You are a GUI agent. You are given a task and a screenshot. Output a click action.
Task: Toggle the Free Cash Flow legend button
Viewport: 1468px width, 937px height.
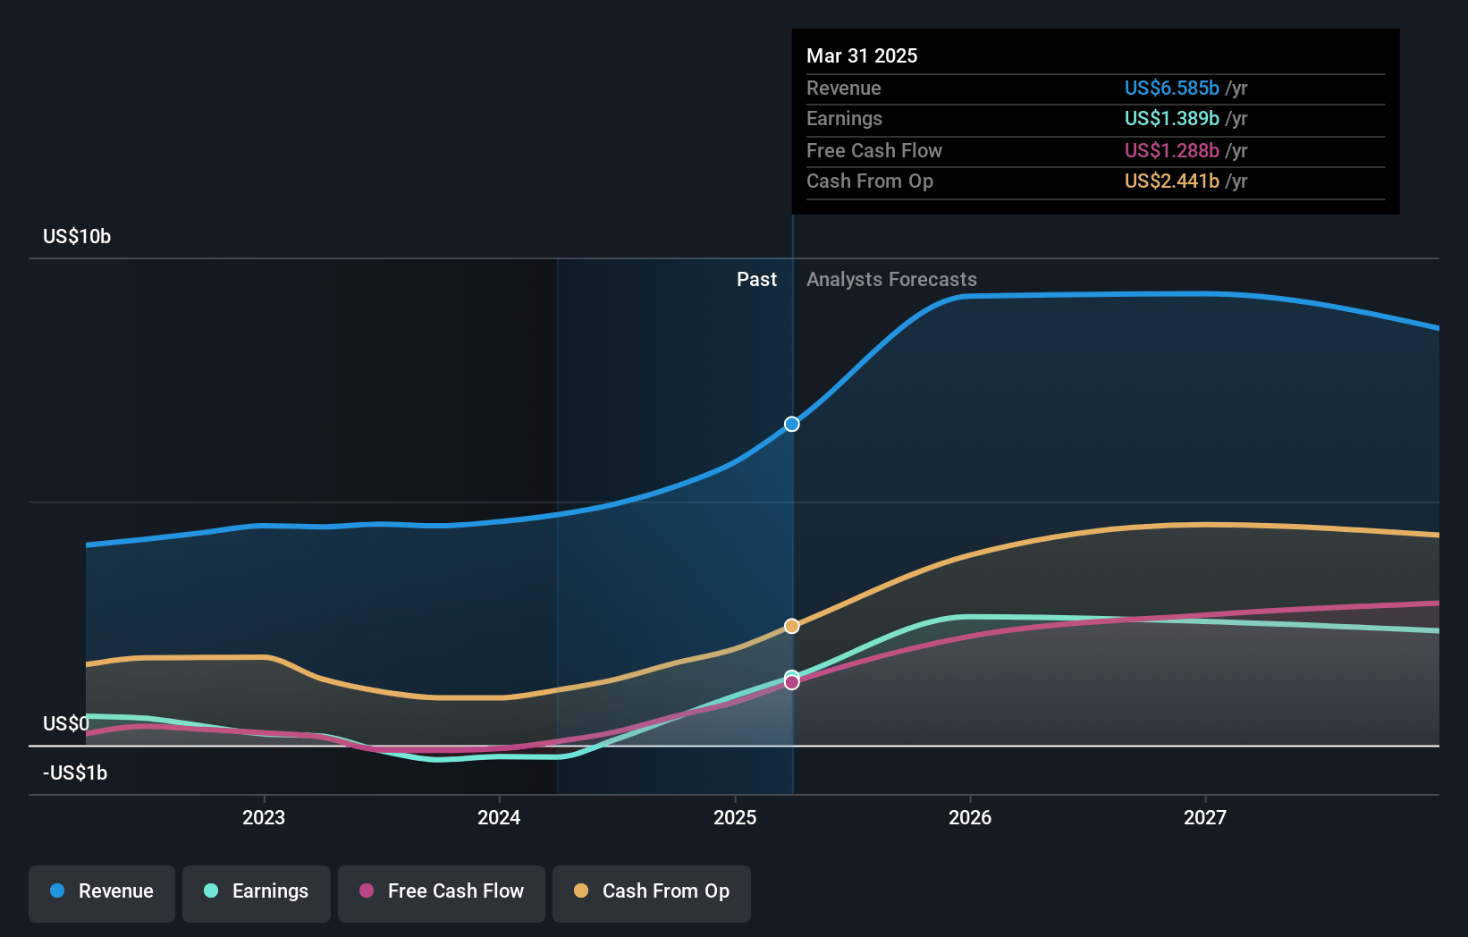click(442, 893)
